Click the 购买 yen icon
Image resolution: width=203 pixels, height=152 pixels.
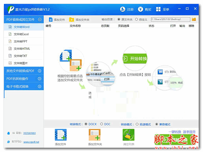click(x=140, y=9)
